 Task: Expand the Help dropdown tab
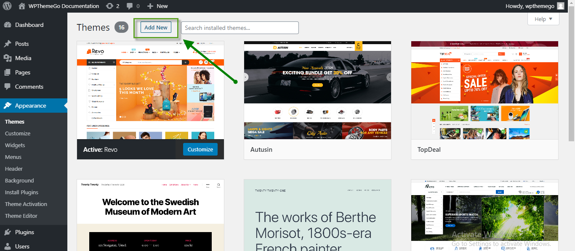[x=543, y=19]
